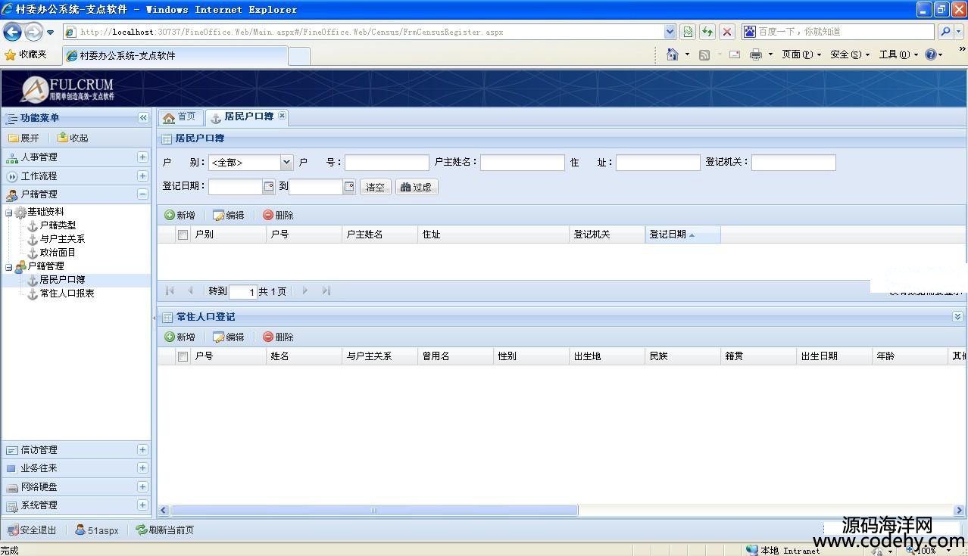Click 编辑 in 常住人口登记 toolbar
968x556 pixels.
point(229,337)
